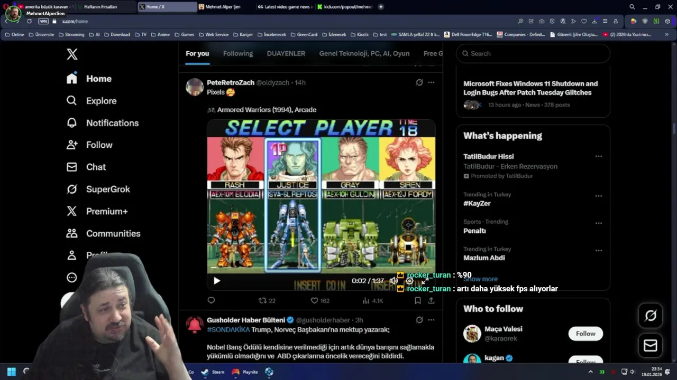Open options for the Penaltı trend

point(598,223)
